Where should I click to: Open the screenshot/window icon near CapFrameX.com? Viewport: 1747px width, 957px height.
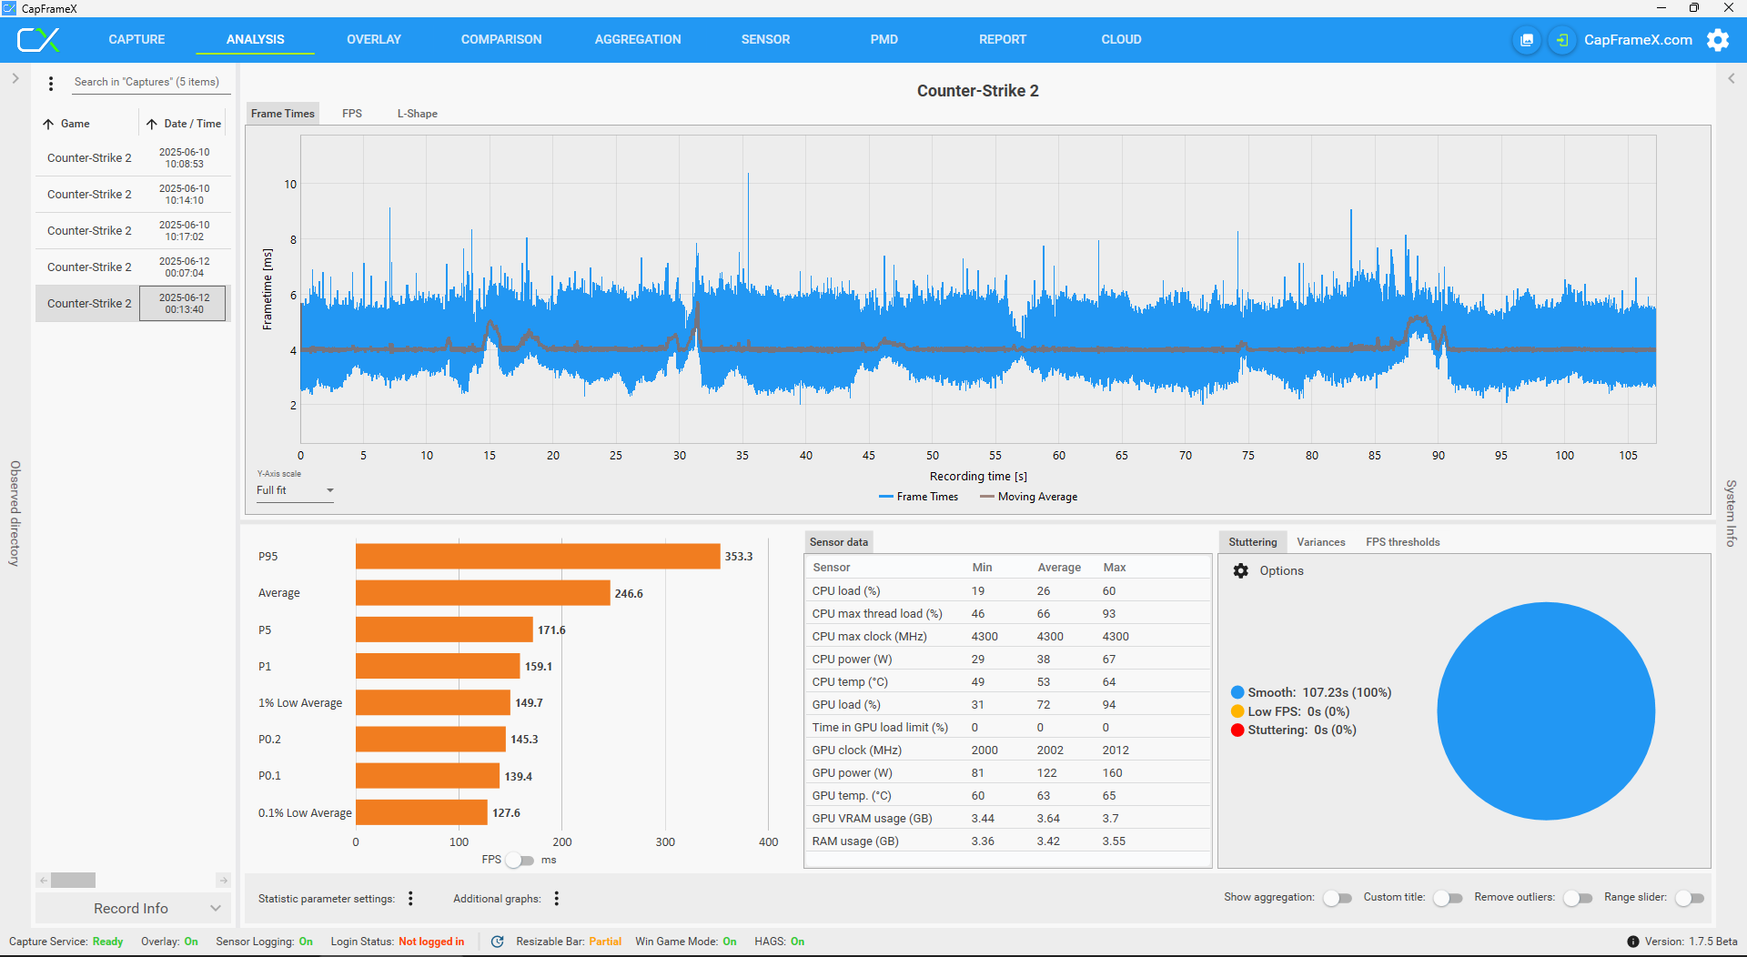click(1527, 40)
